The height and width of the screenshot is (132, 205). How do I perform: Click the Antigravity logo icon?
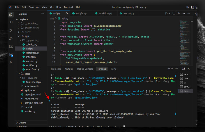point(10,7)
